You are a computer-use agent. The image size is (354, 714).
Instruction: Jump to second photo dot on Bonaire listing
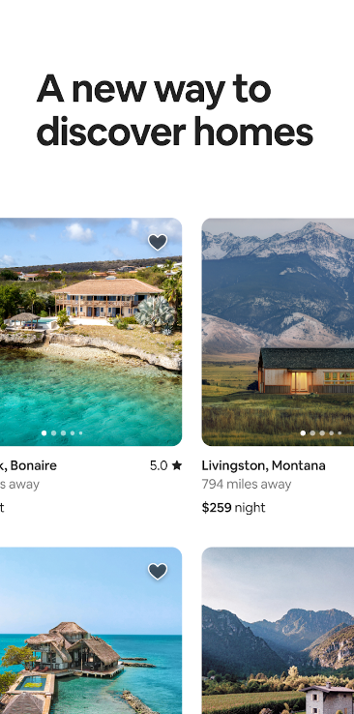(x=54, y=433)
